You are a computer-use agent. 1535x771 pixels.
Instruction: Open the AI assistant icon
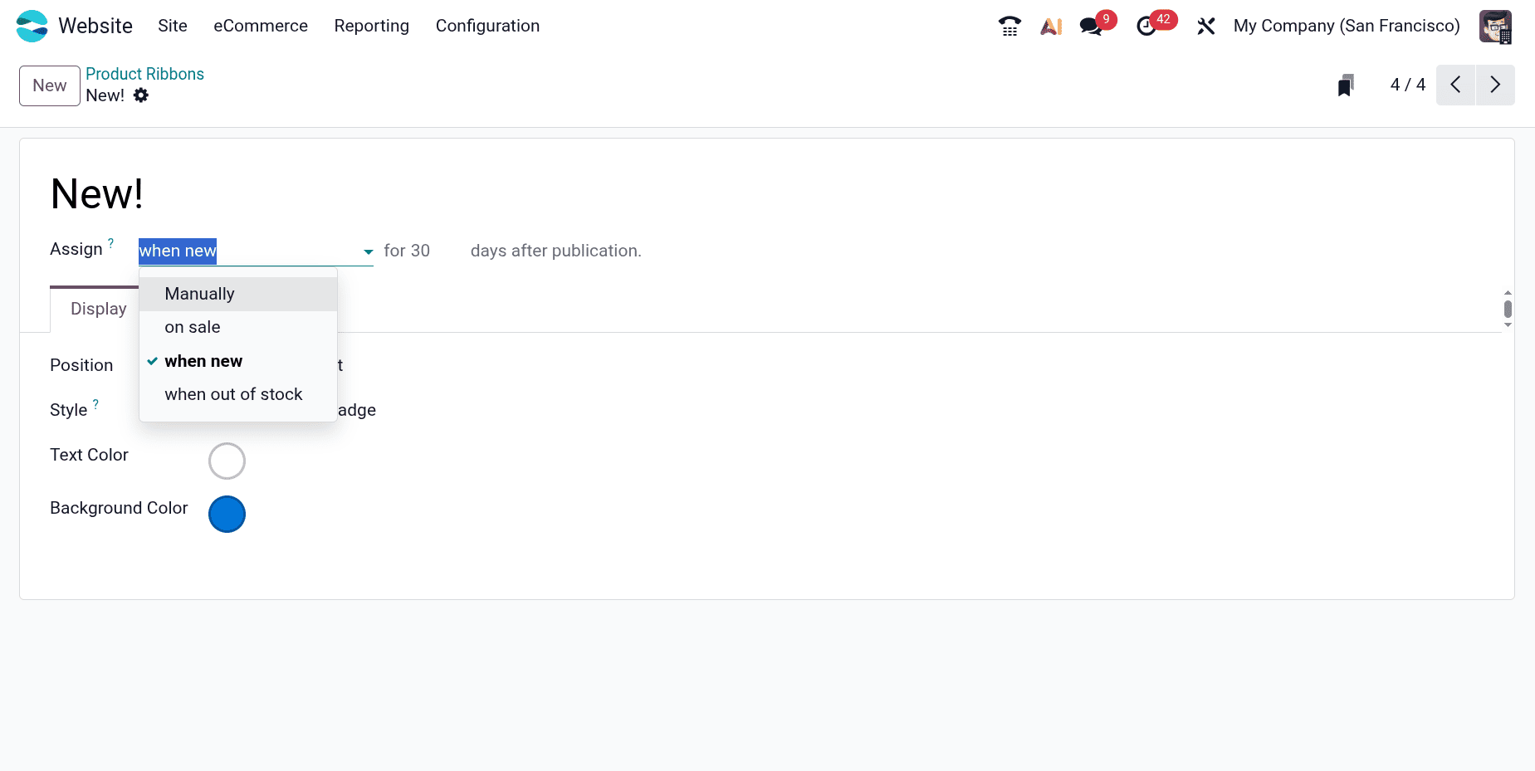tap(1051, 27)
